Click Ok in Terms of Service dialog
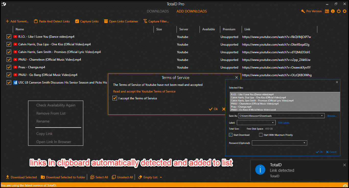Image resolution: width=349 pixels, height=188 pixels. coord(213,109)
